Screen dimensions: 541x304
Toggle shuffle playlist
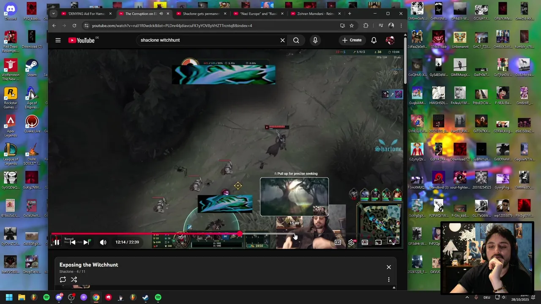pos(74,280)
